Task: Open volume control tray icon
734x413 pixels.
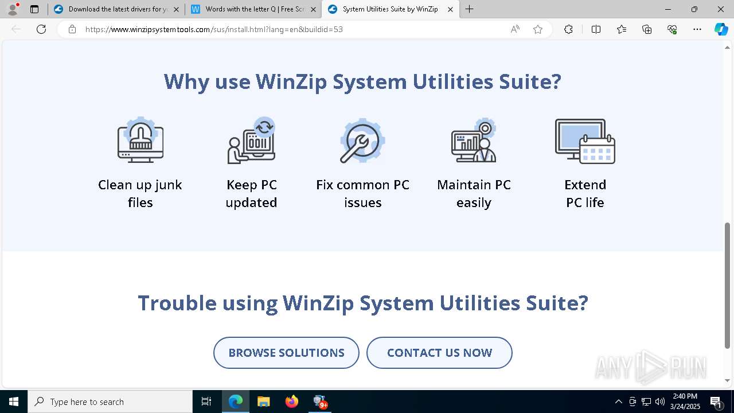Action: 660,402
